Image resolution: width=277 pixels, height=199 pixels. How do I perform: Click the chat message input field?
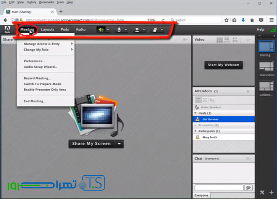(218, 188)
